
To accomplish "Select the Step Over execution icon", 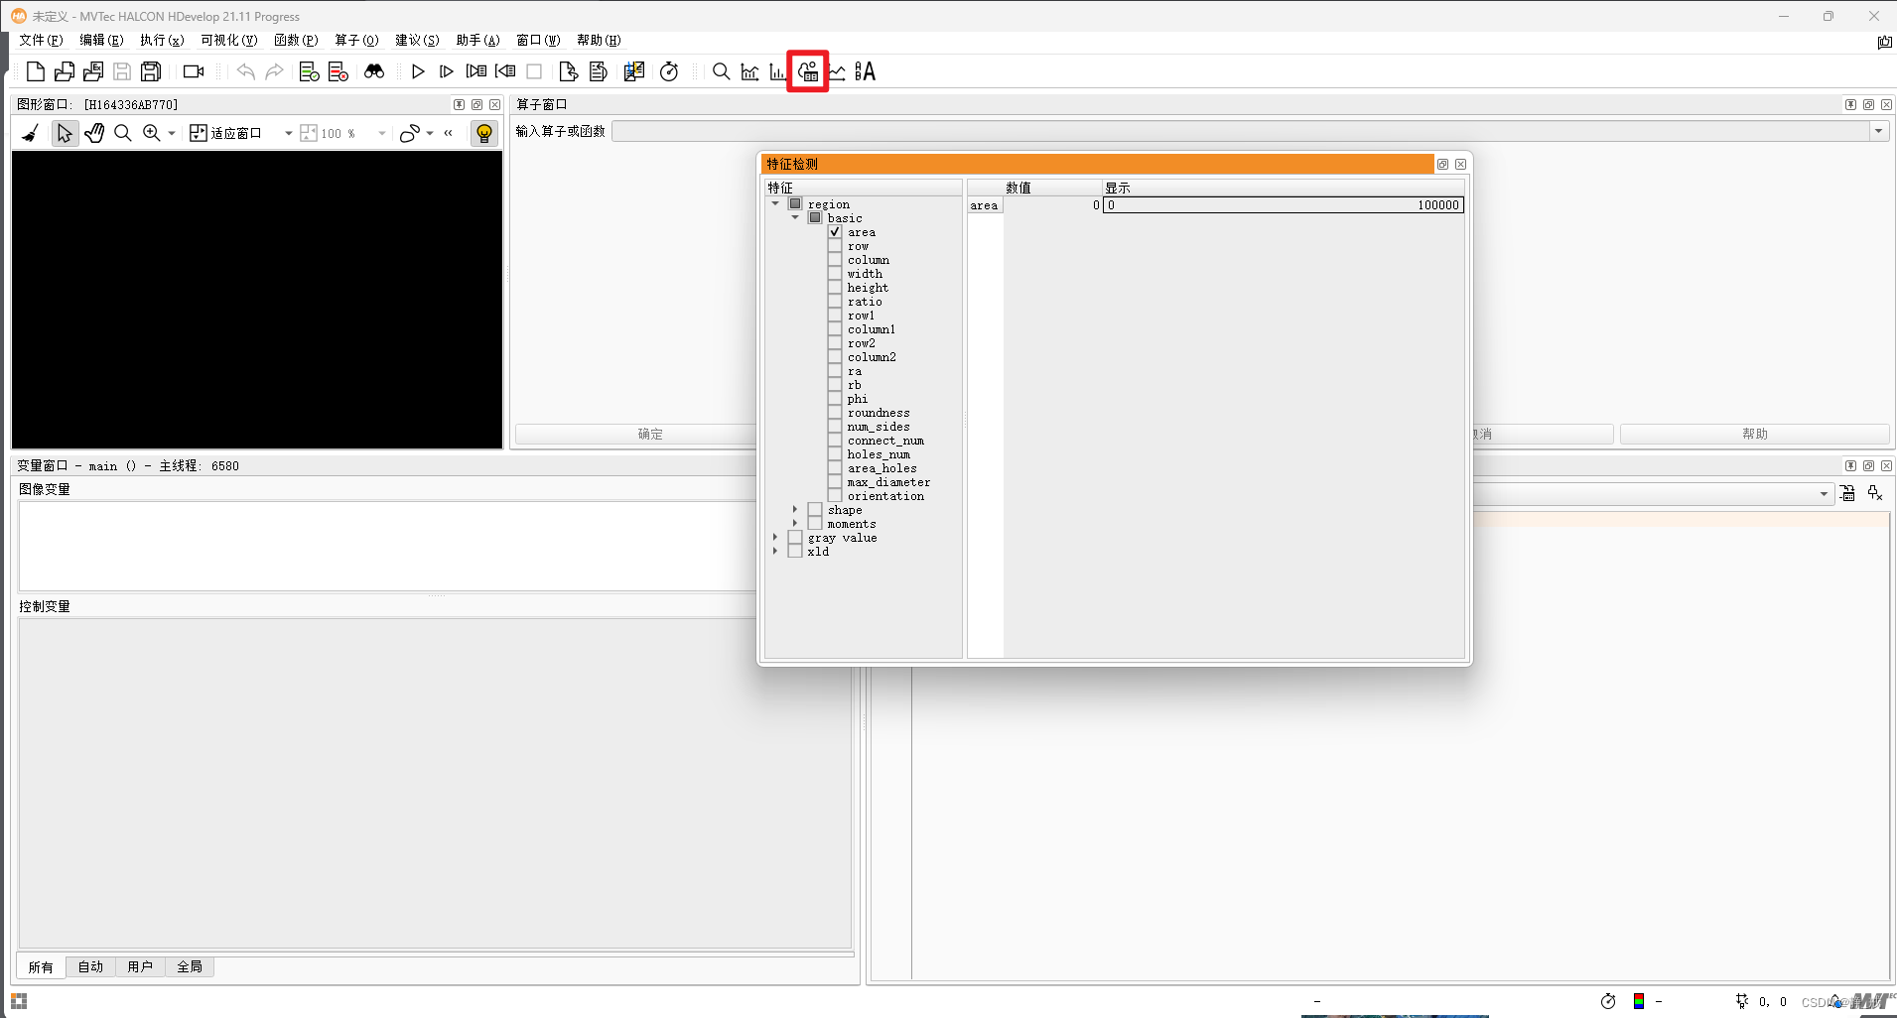I will [x=446, y=71].
